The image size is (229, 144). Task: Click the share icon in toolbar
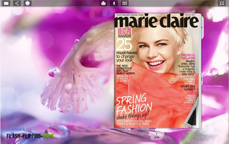17,3
